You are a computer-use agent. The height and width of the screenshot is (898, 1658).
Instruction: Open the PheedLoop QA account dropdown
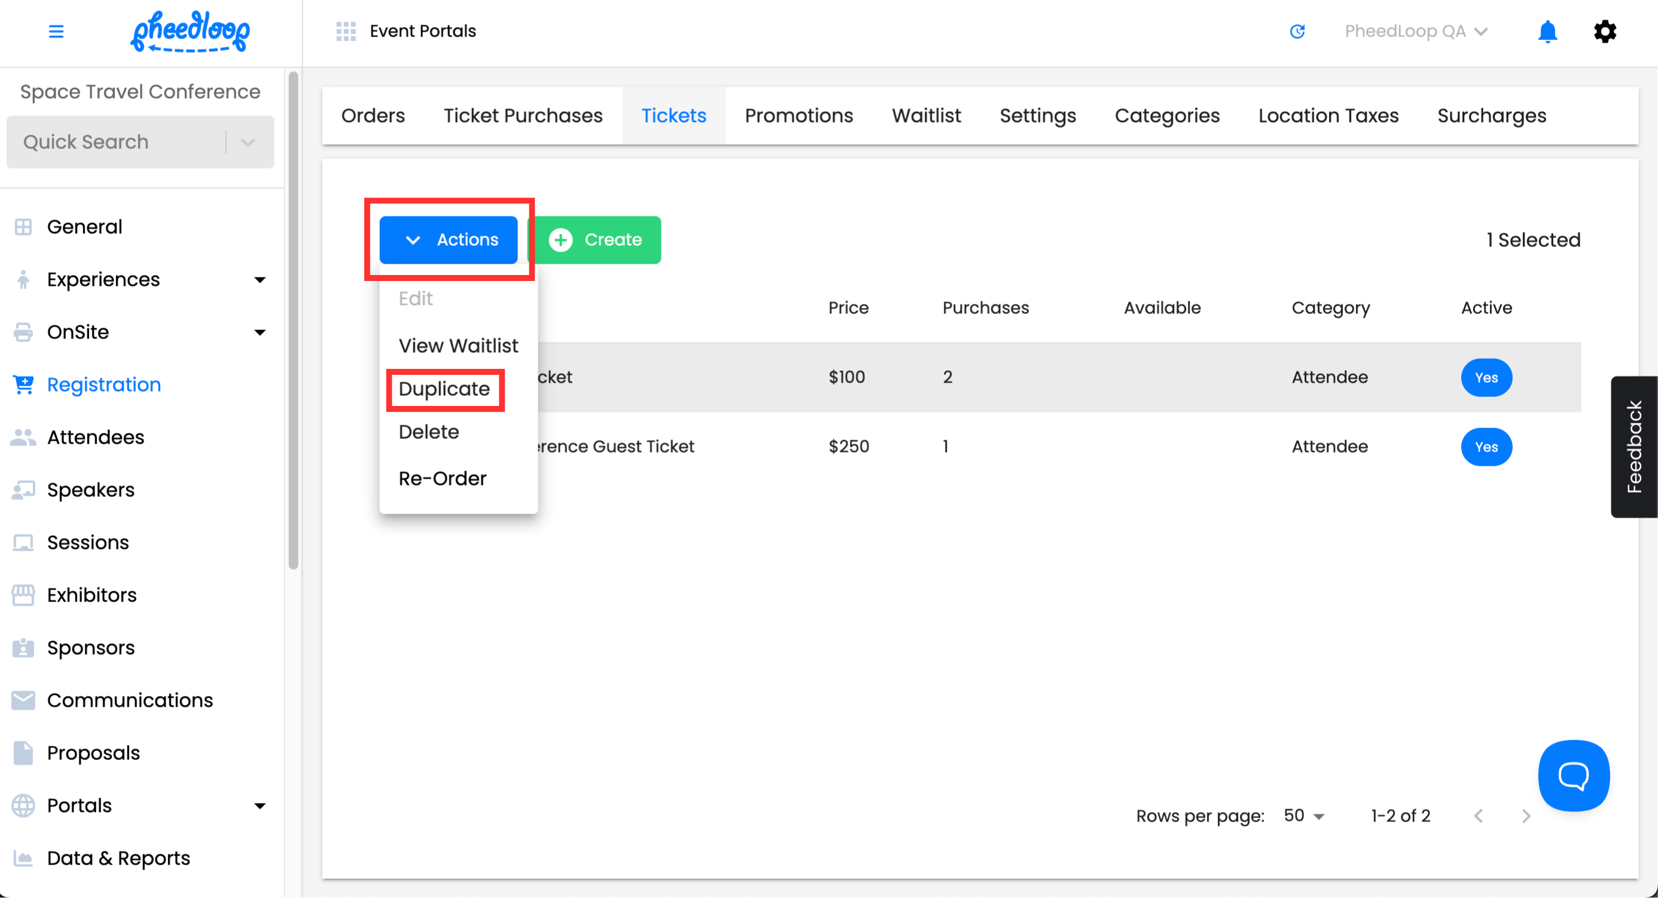1415,31
